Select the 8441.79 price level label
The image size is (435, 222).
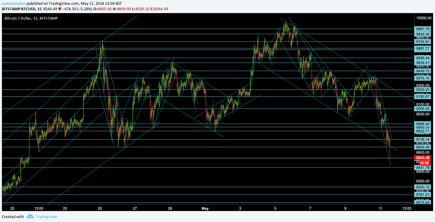tap(423, 168)
